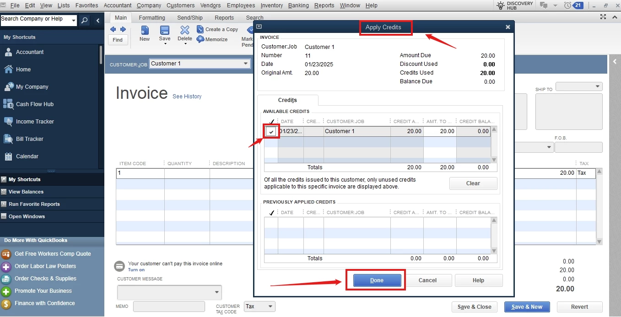Click the Find button
The image size is (621, 317).
pos(118,40)
